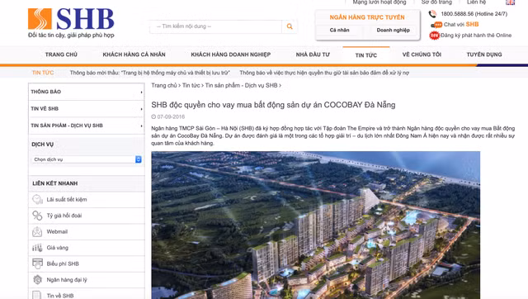Open the Mạng lưới hoạt động link

coord(379,2)
